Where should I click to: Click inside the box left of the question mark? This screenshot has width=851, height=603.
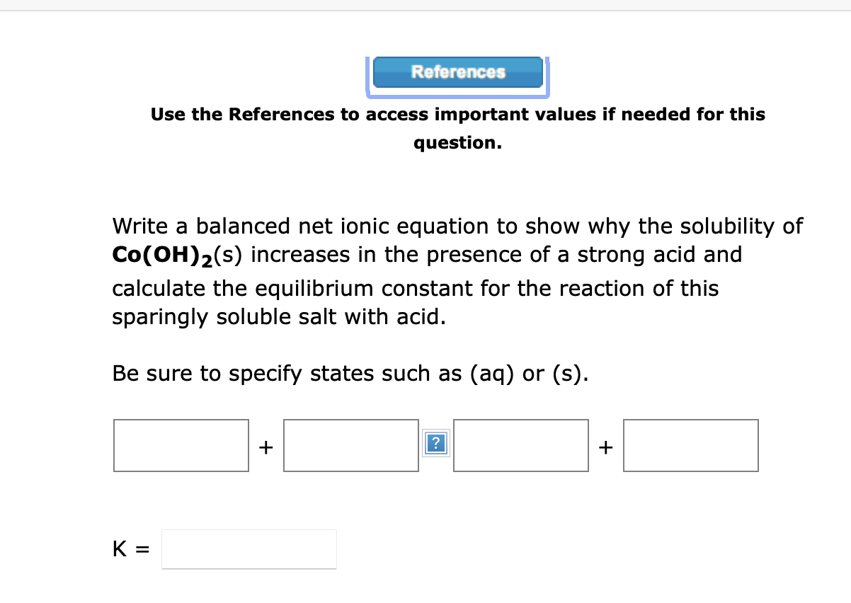tap(350, 445)
